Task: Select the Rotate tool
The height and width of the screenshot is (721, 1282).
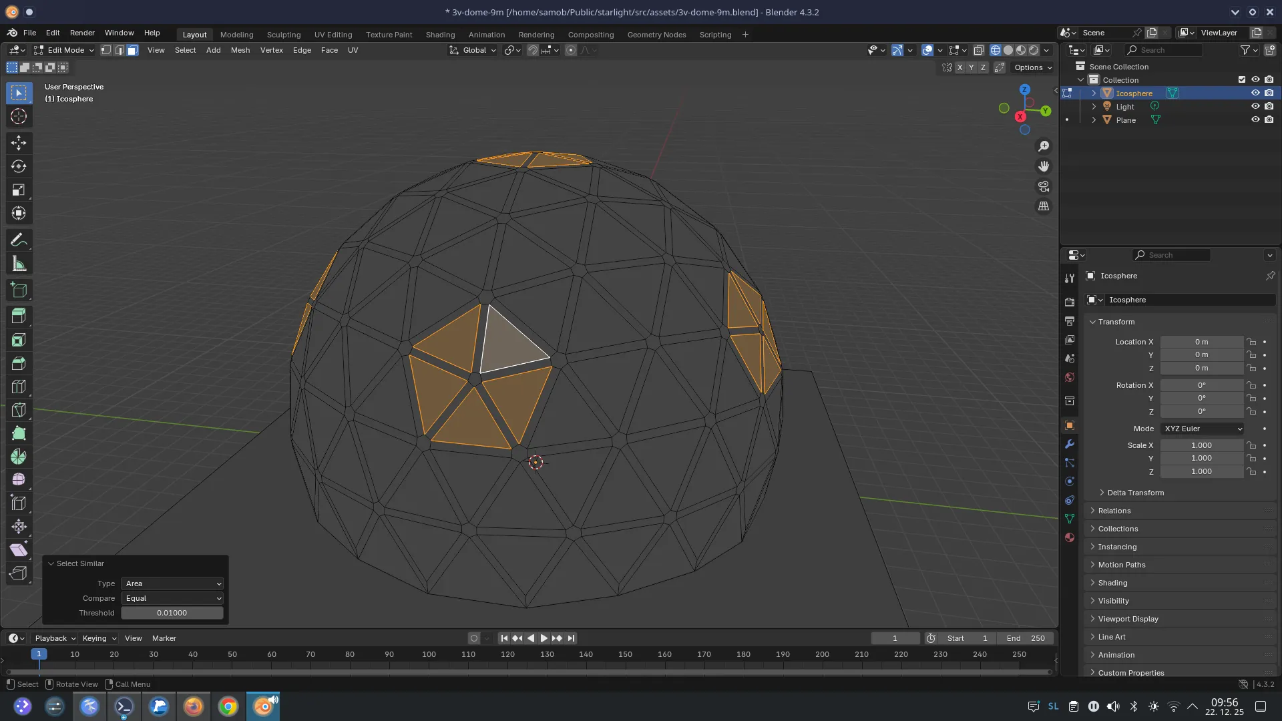Action: point(19,166)
